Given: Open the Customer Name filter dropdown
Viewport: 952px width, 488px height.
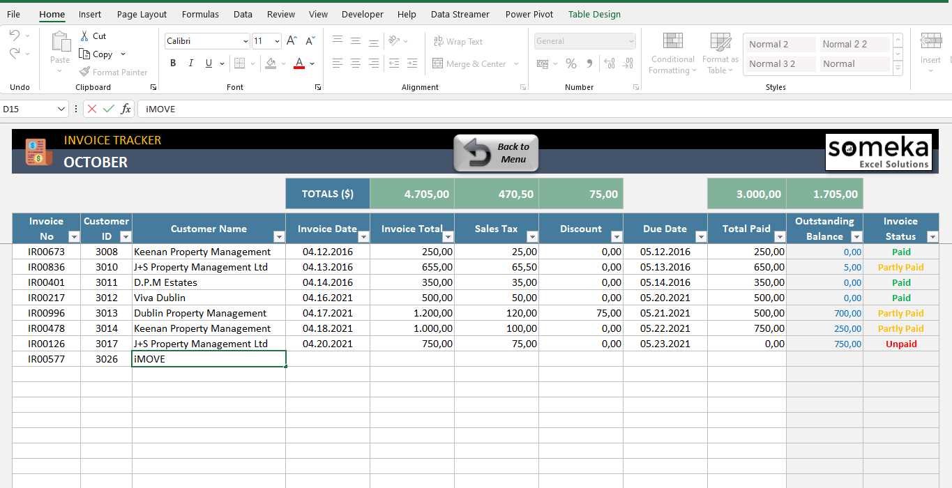Looking at the screenshot, I should [x=279, y=237].
